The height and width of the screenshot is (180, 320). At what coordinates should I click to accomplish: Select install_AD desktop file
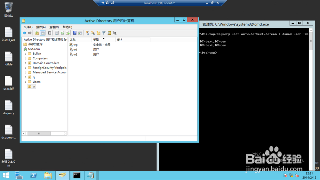(9, 34)
